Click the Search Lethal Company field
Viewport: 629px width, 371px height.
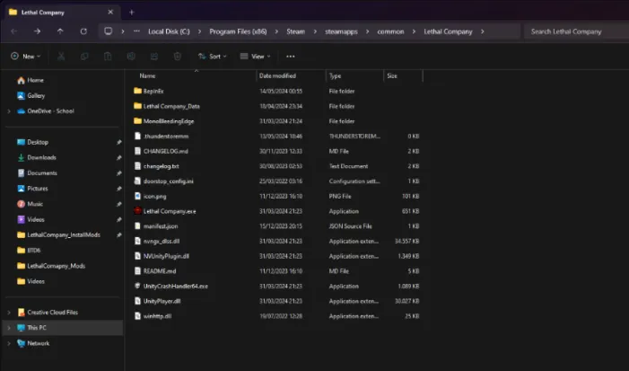coord(576,31)
